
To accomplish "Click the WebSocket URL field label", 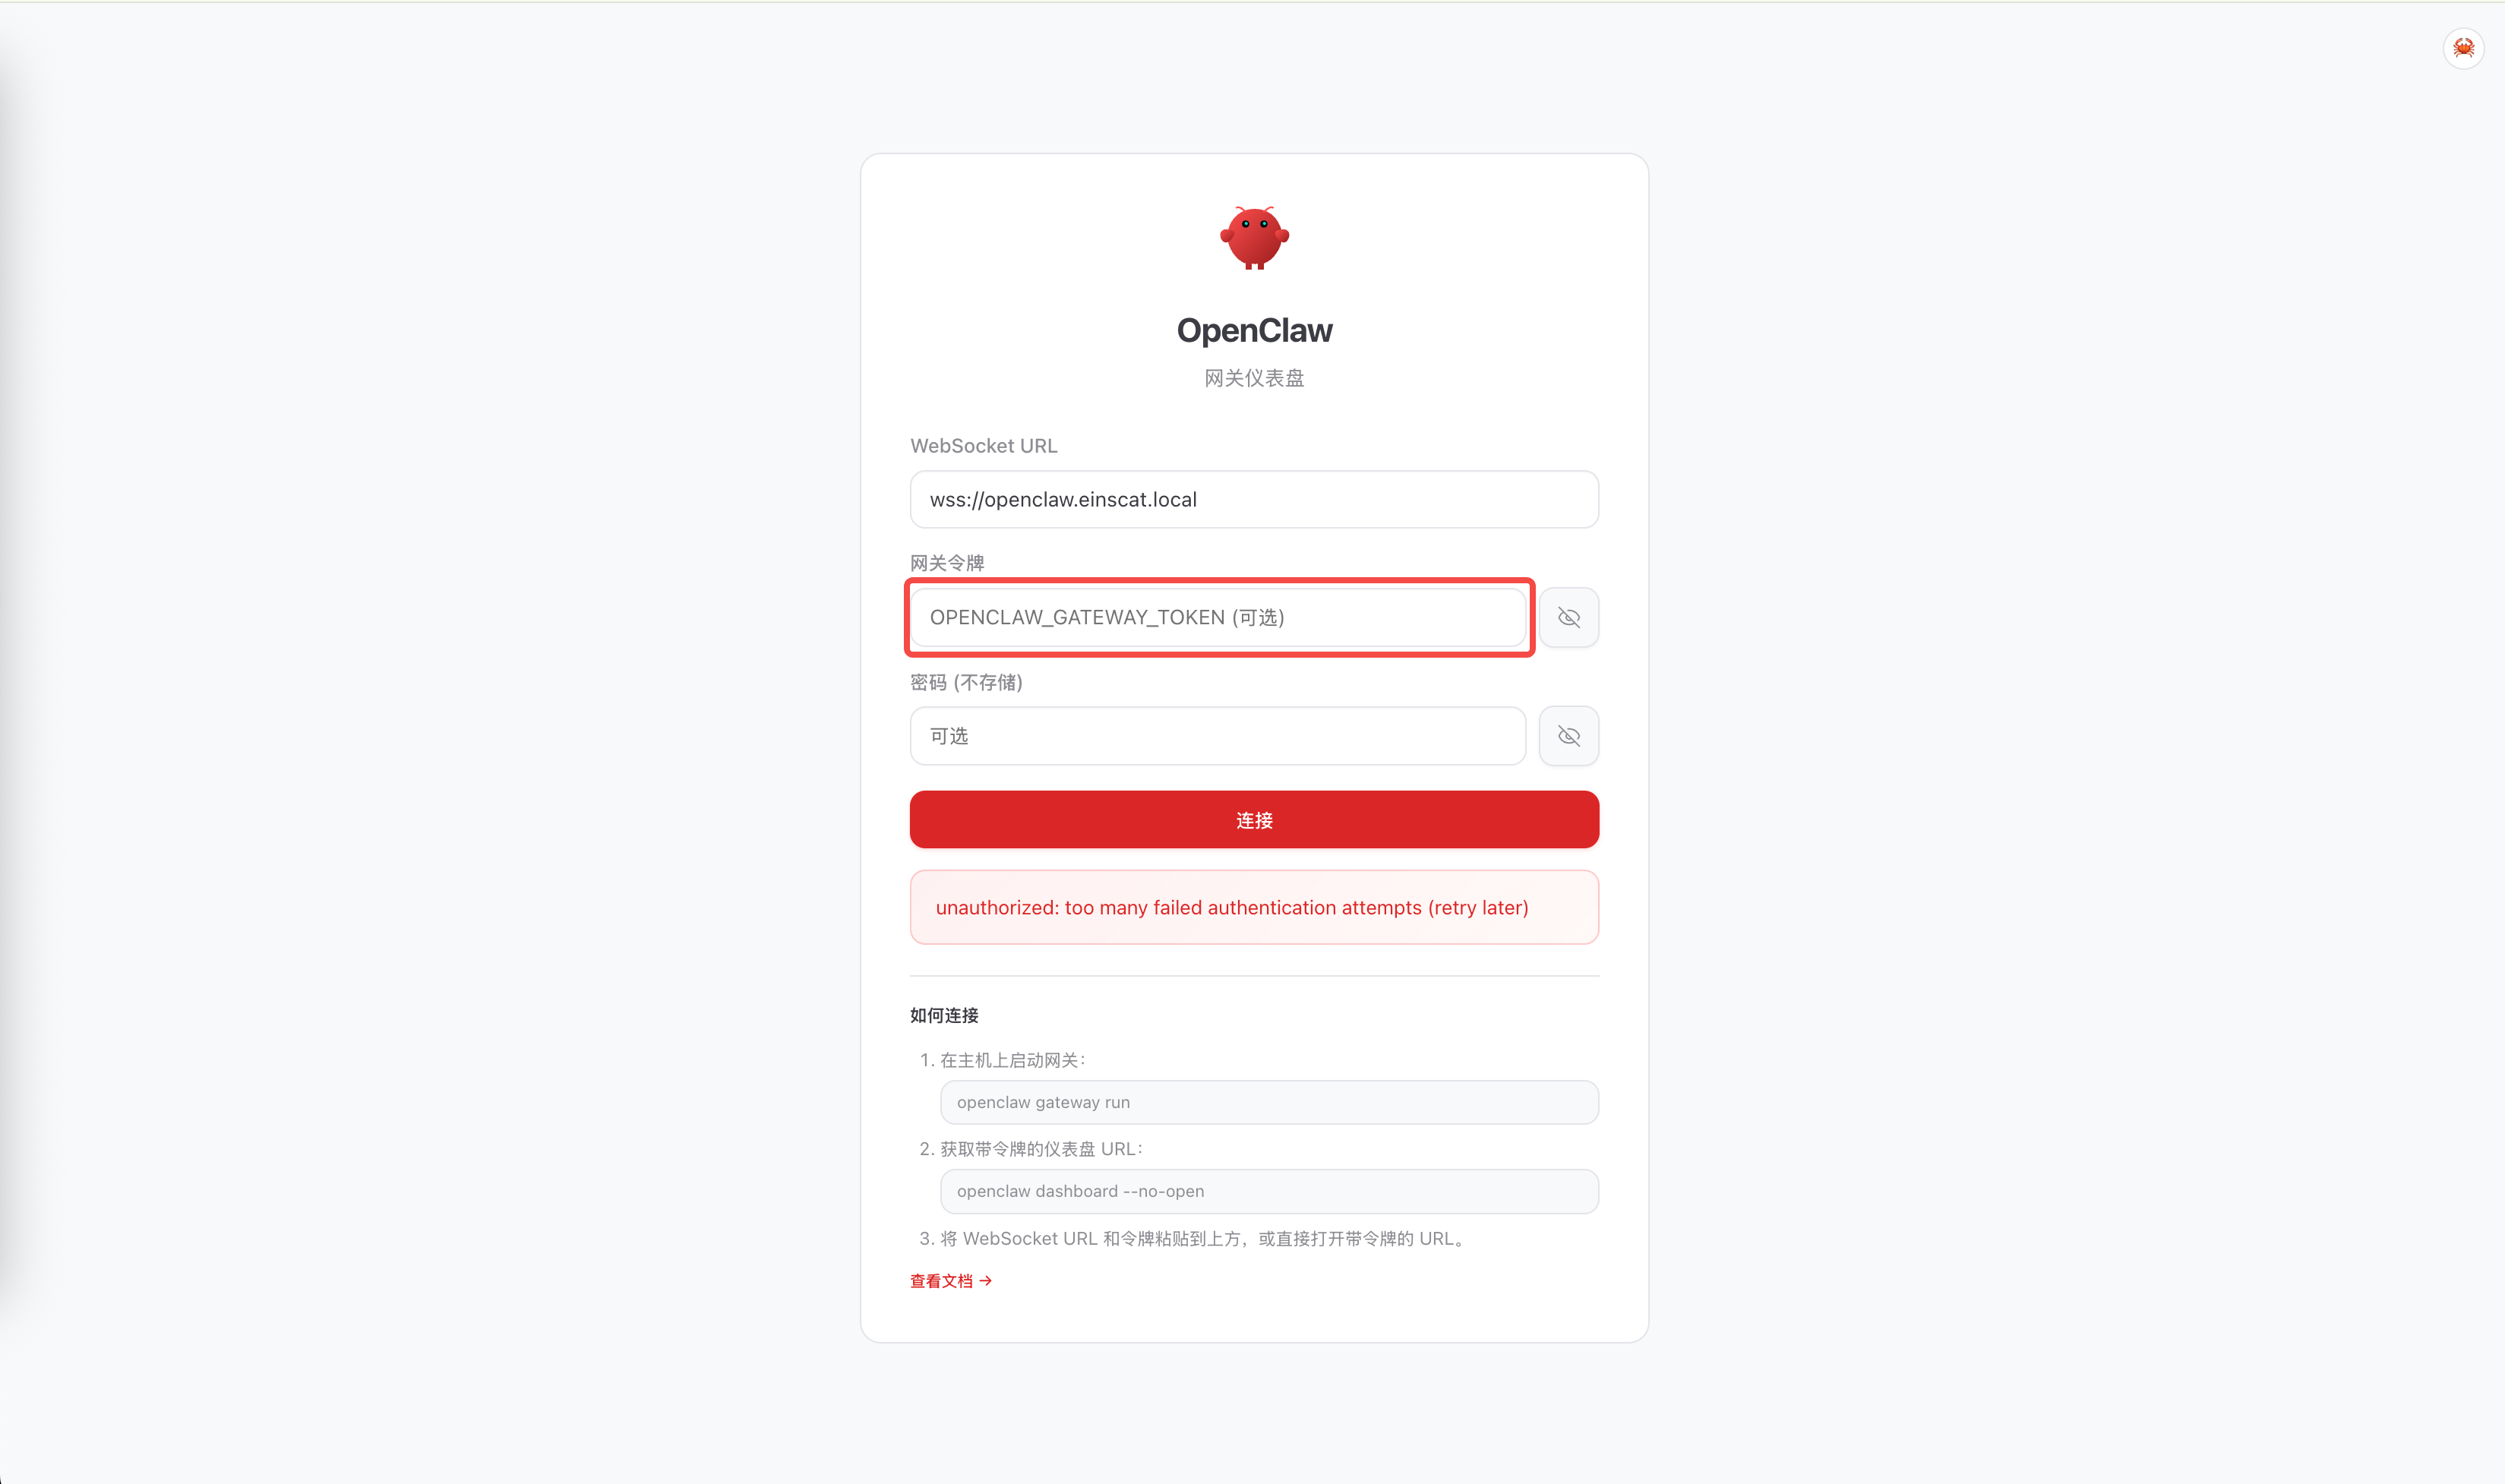I will (983, 446).
